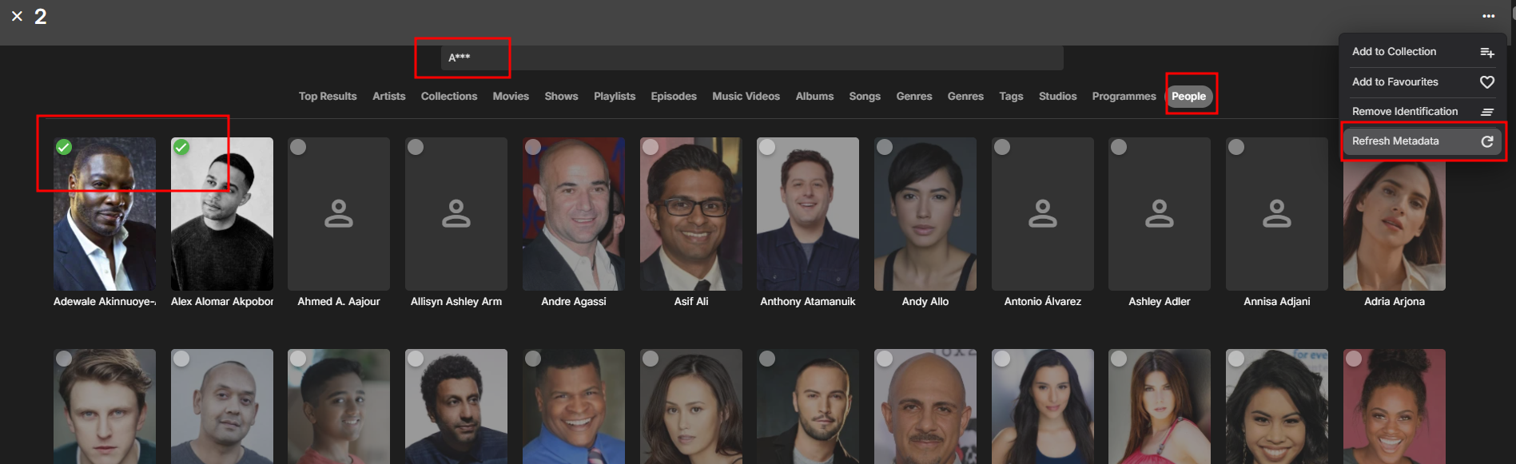Go to the Shows tab
This screenshot has width=1516, height=464.
coord(561,97)
